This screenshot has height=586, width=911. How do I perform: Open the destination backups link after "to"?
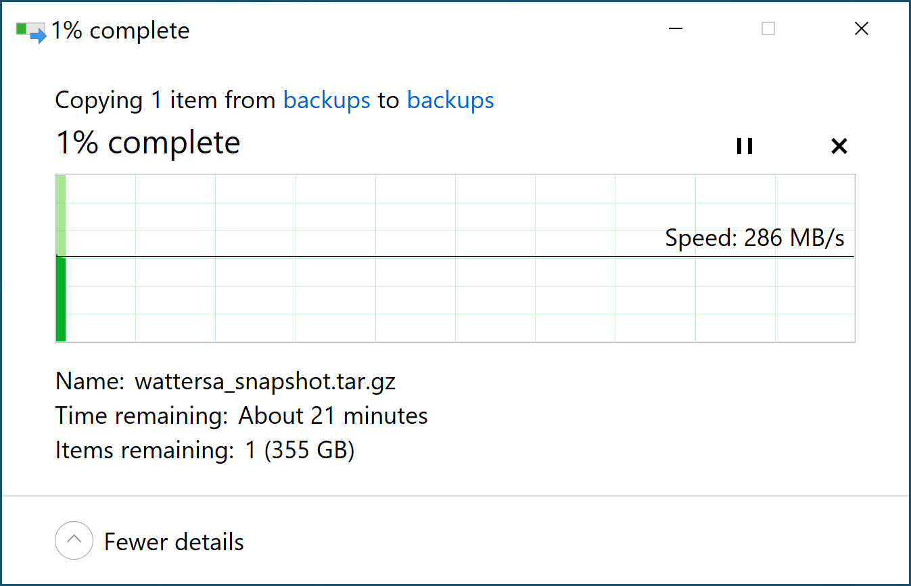click(x=450, y=101)
